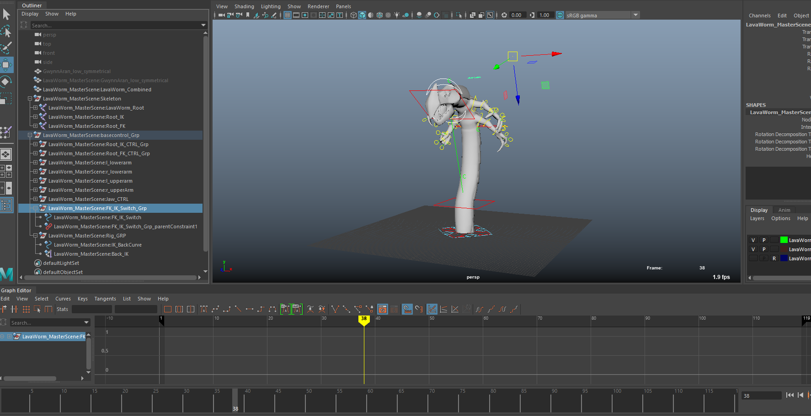
Task: Expand the Jaw_CTRL node in Outliner
Action: click(x=35, y=199)
